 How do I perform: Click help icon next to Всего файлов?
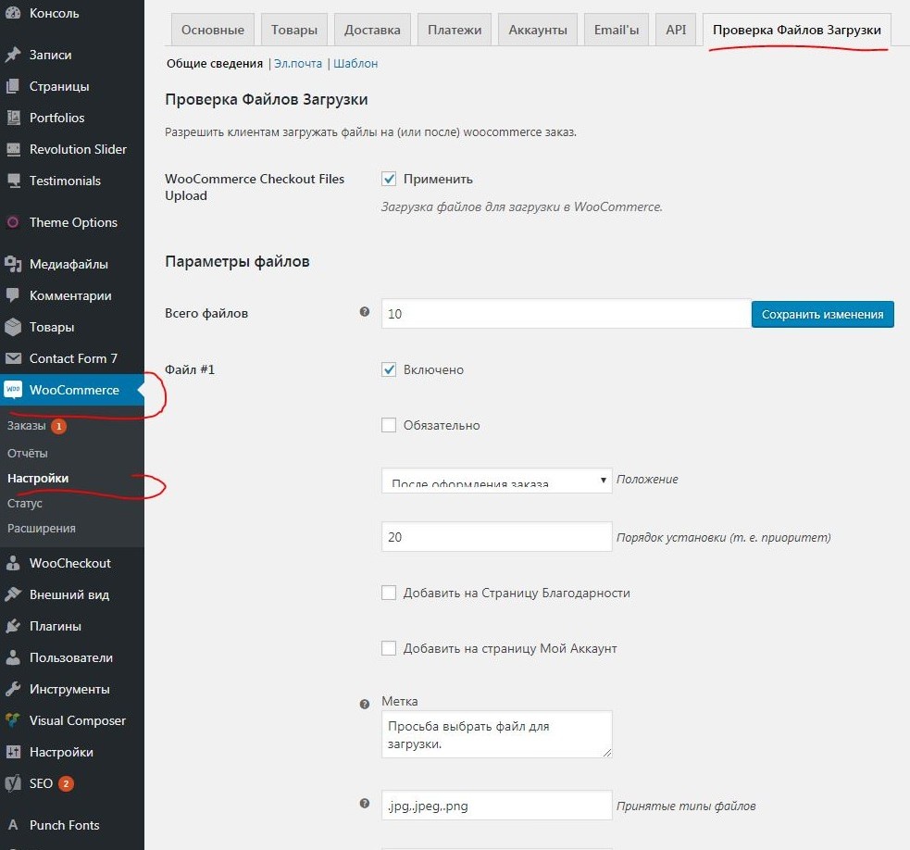[x=365, y=312]
